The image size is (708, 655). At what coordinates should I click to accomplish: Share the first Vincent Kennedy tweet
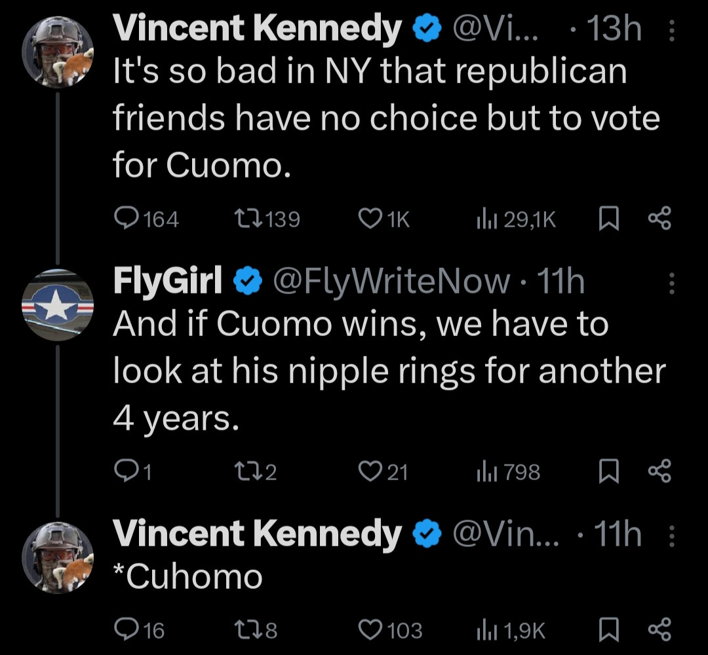click(x=659, y=220)
